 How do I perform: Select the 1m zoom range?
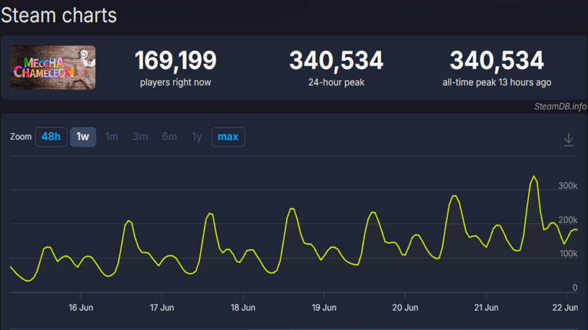click(x=111, y=137)
